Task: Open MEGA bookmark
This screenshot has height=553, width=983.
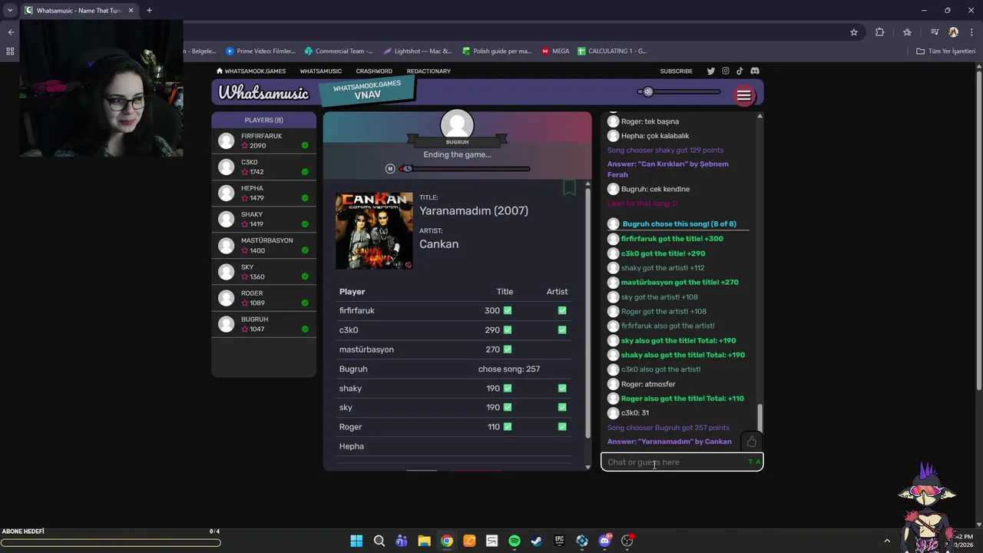Action: point(555,51)
